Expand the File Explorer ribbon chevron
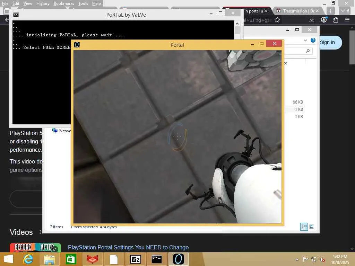 (x=305, y=41)
